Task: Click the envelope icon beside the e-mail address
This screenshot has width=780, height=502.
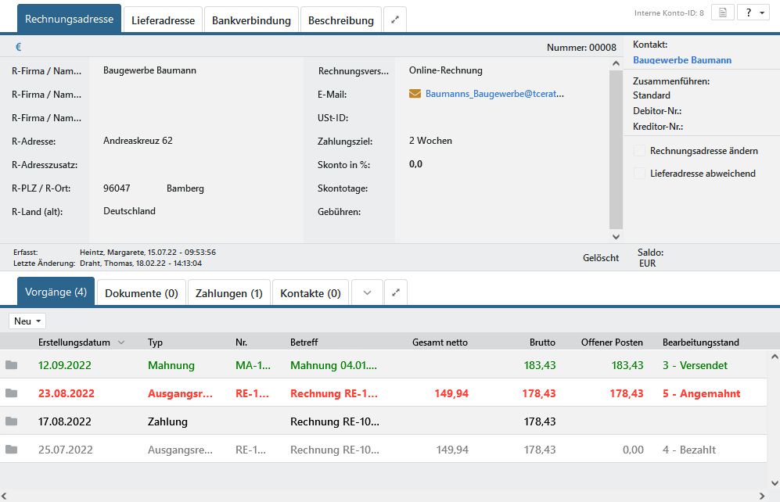Action: click(415, 94)
